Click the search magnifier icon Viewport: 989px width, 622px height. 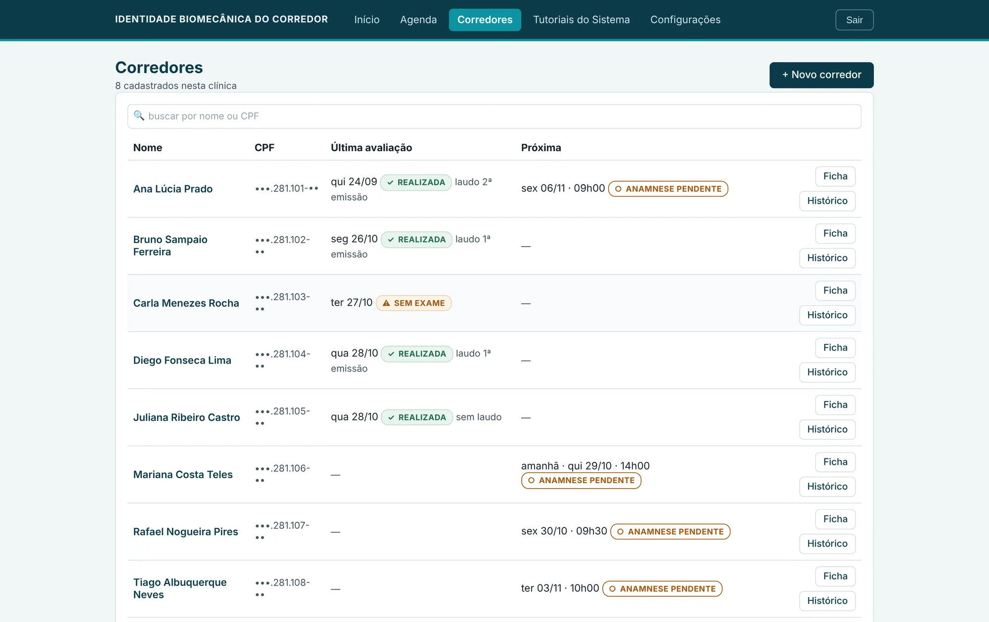139,116
